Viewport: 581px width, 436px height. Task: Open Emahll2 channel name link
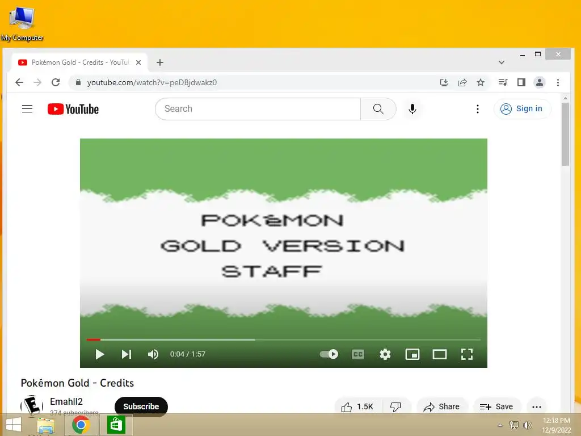tap(66, 401)
